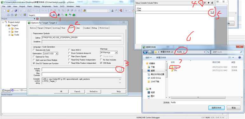Toggle the No Auto Includes checkbox

(101, 60)
